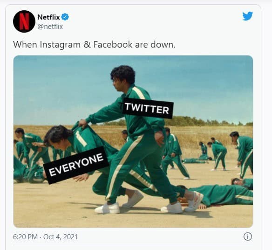This screenshot has width=272, height=250.
Task: Open the 6:20 PM timestamp link
Action: 25,237
